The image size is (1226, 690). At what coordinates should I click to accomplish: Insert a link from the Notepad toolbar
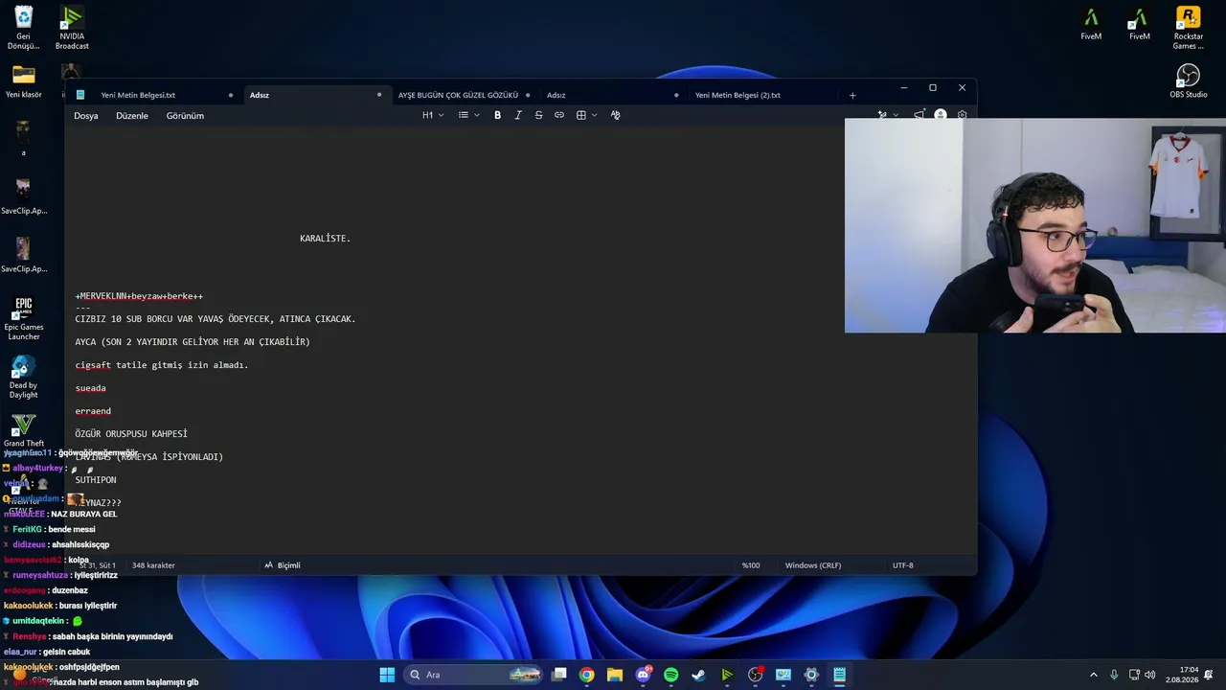pos(559,115)
